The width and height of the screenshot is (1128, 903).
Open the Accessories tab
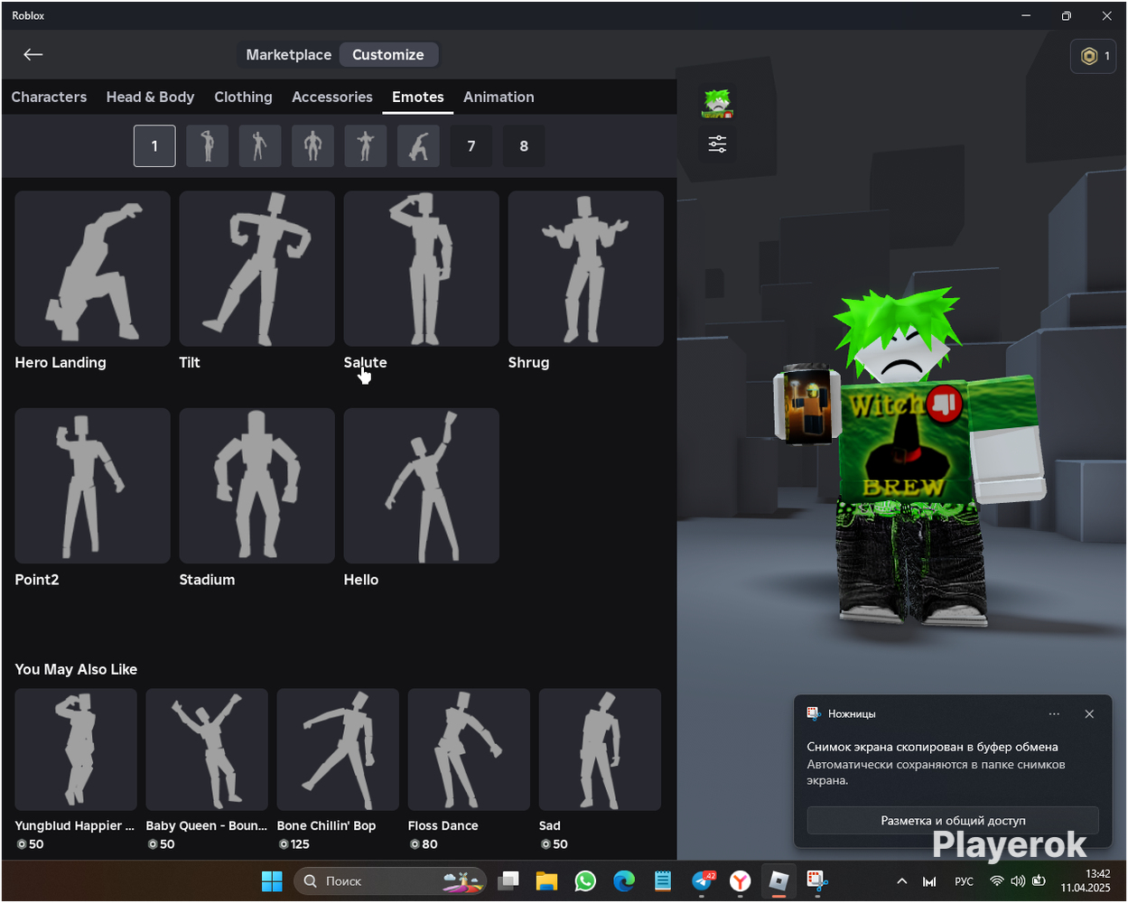coord(331,97)
